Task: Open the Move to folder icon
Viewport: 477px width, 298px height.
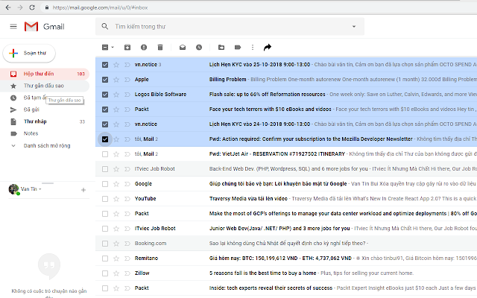Action: (x=221, y=47)
